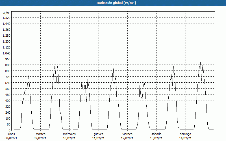Click the 10/02/21 date label

tap(69, 138)
